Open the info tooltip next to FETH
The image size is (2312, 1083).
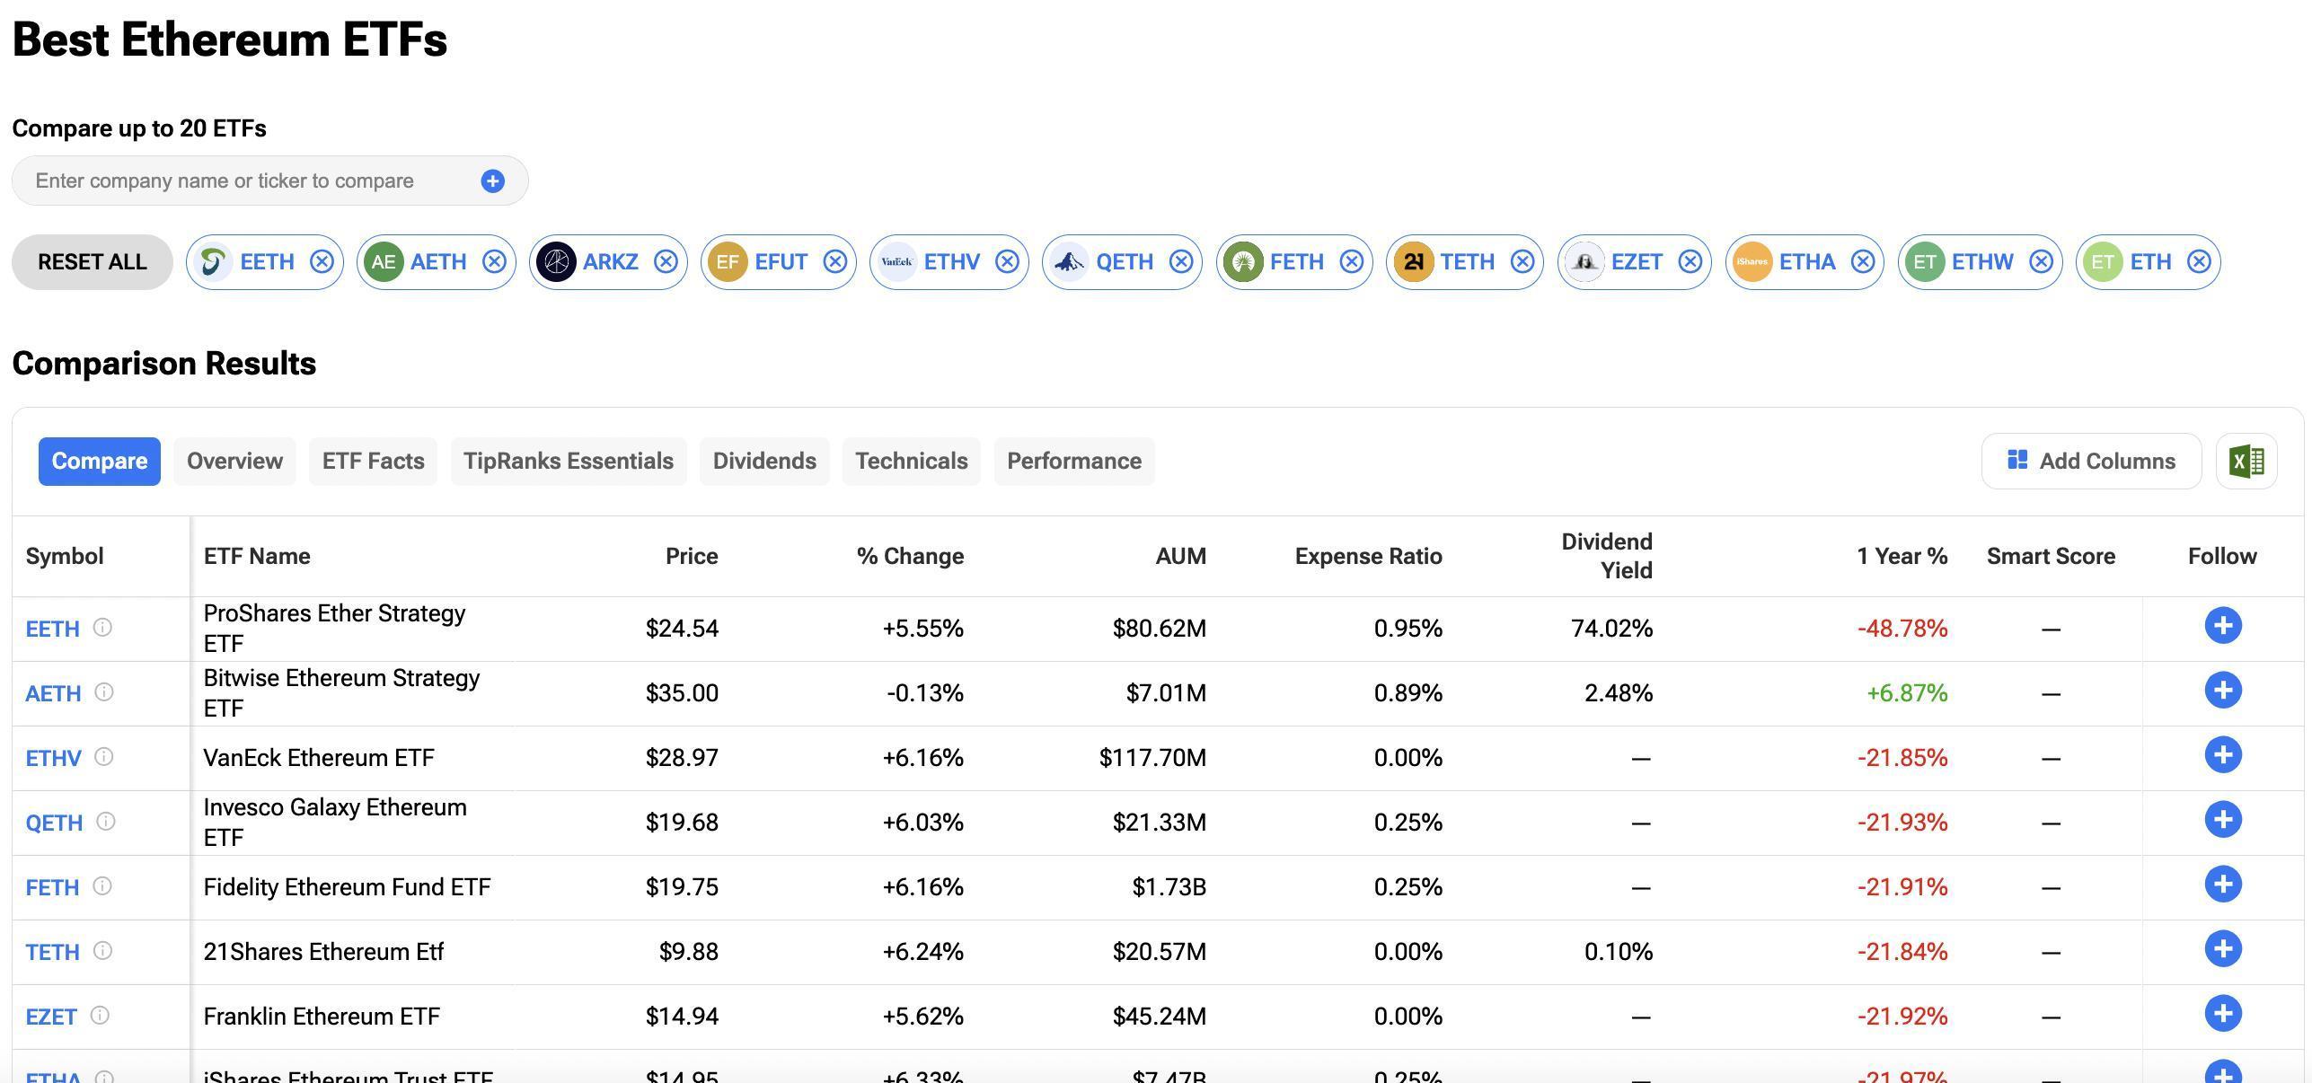(104, 886)
